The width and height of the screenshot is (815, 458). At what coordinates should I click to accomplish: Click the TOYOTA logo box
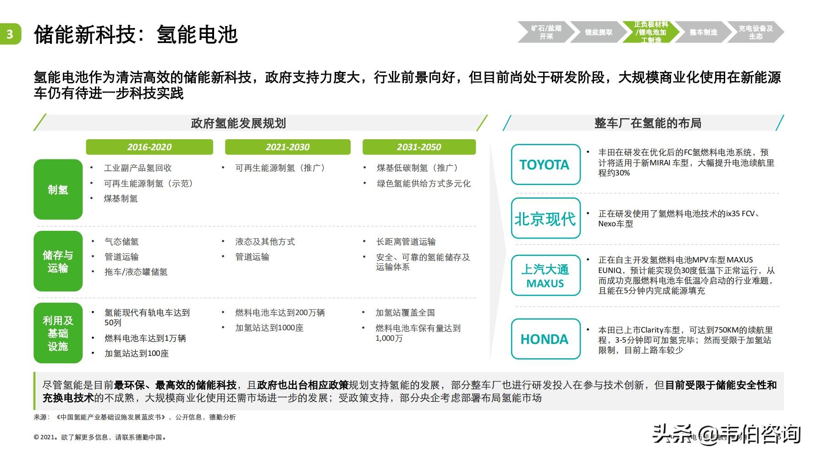click(x=545, y=164)
